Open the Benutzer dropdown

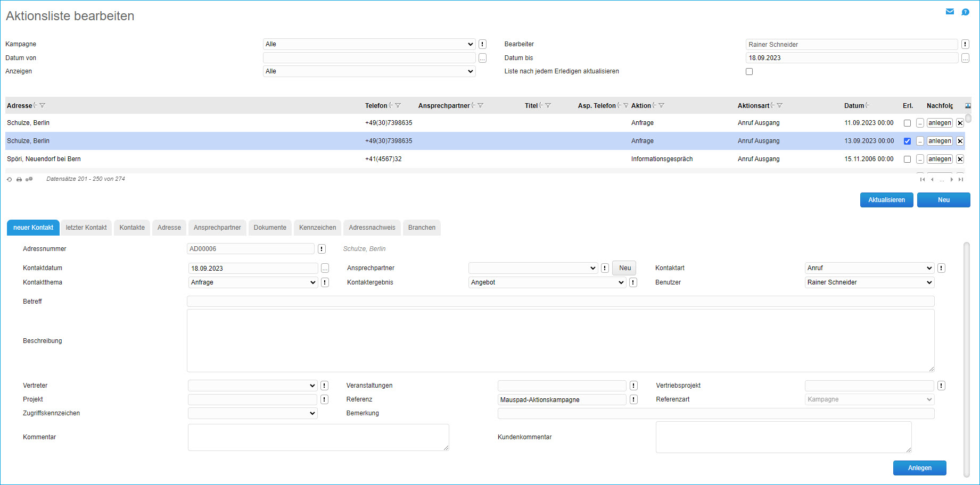click(869, 282)
